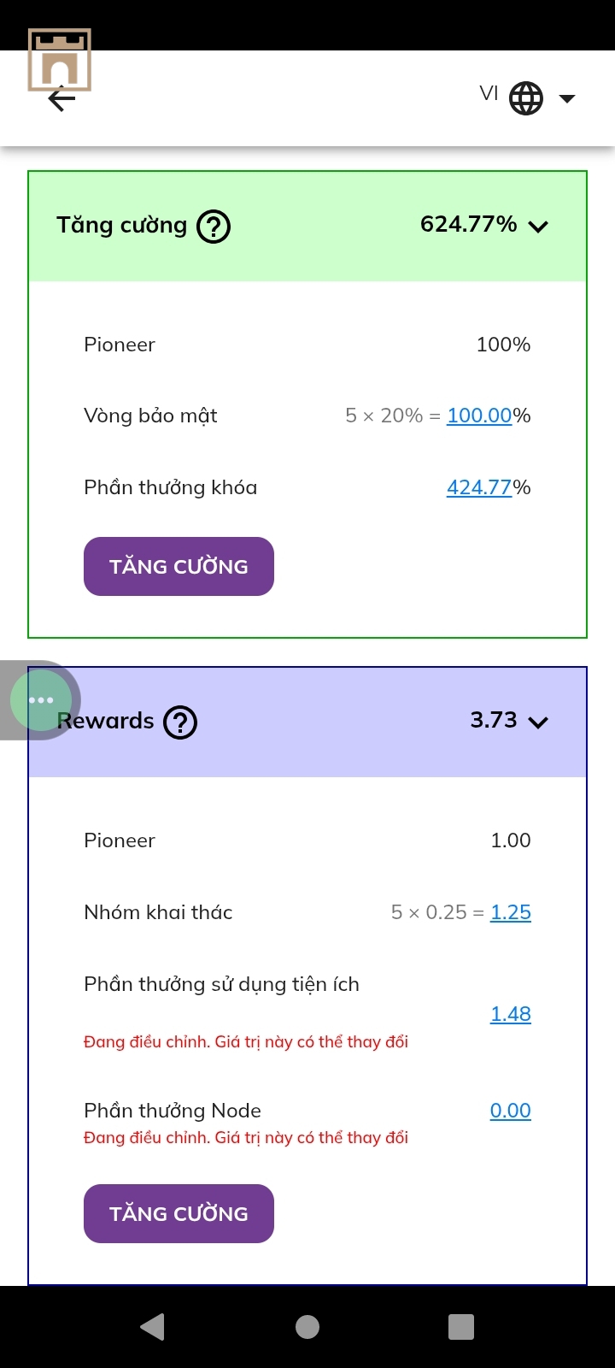Image resolution: width=615 pixels, height=1368 pixels.
Task: Tap Android back navigation button
Action: point(152,1327)
